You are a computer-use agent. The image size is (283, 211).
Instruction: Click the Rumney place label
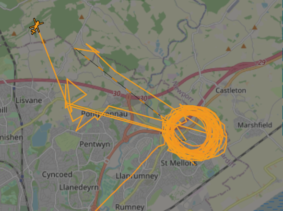[130, 207]
